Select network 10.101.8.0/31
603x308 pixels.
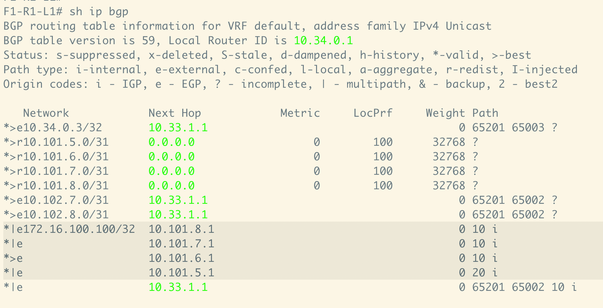66,186
